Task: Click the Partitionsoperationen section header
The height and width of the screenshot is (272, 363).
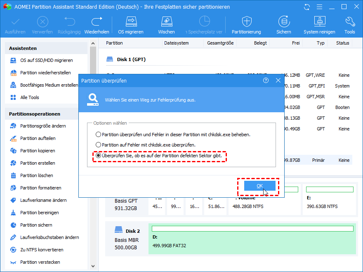Action: [x=42, y=114]
